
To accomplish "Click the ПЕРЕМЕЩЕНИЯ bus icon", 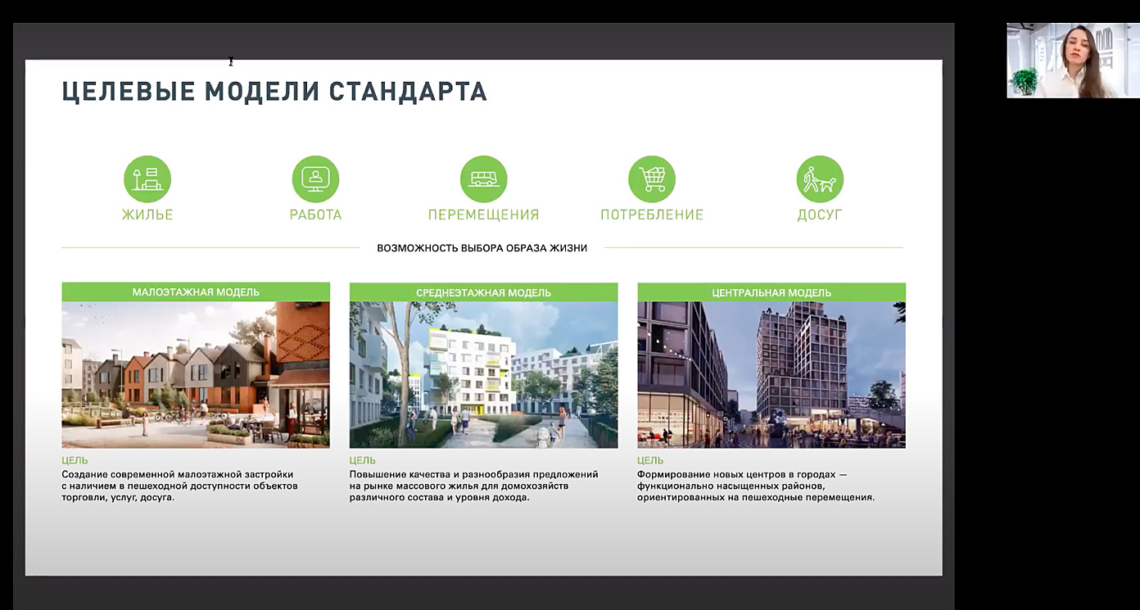I will [x=483, y=179].
